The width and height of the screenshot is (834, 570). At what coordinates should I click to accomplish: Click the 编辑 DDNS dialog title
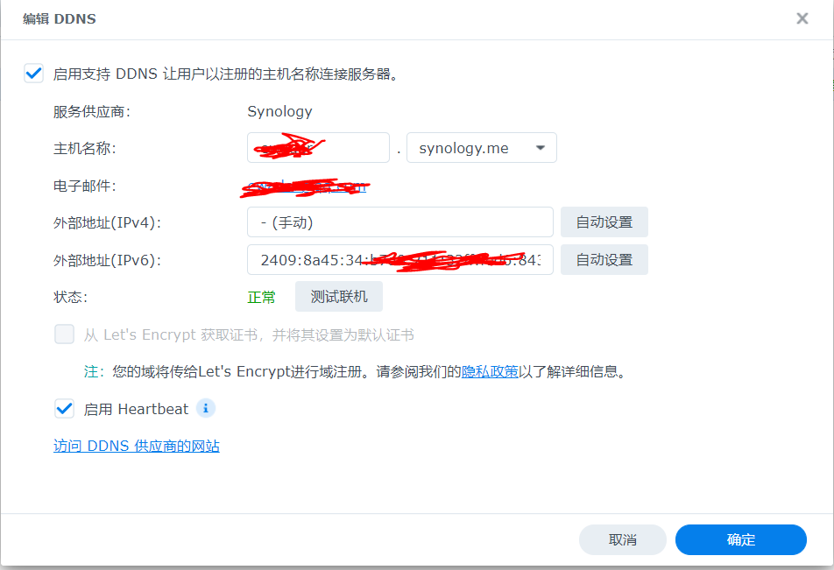tap(60, 18)
